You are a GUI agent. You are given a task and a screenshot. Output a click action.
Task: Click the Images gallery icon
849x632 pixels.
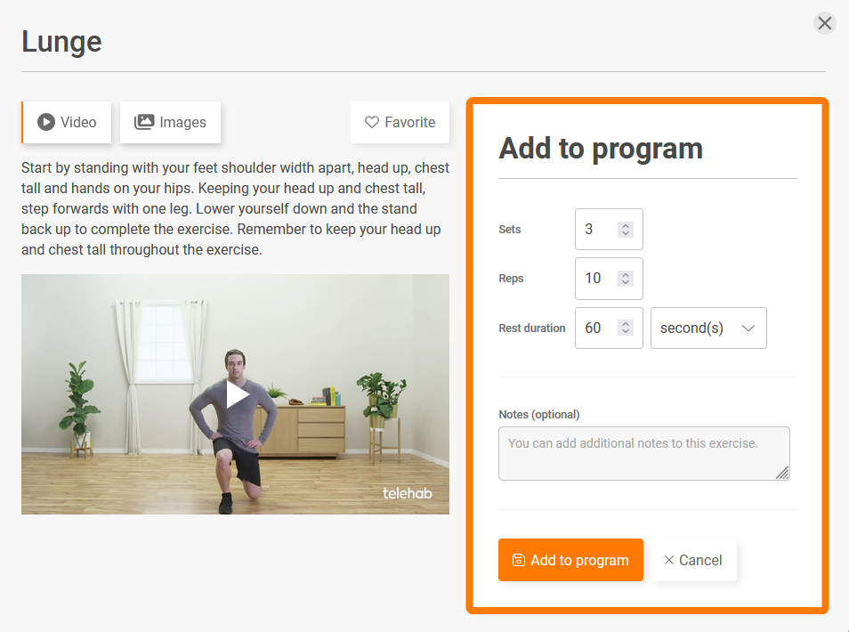pos(144,122)
